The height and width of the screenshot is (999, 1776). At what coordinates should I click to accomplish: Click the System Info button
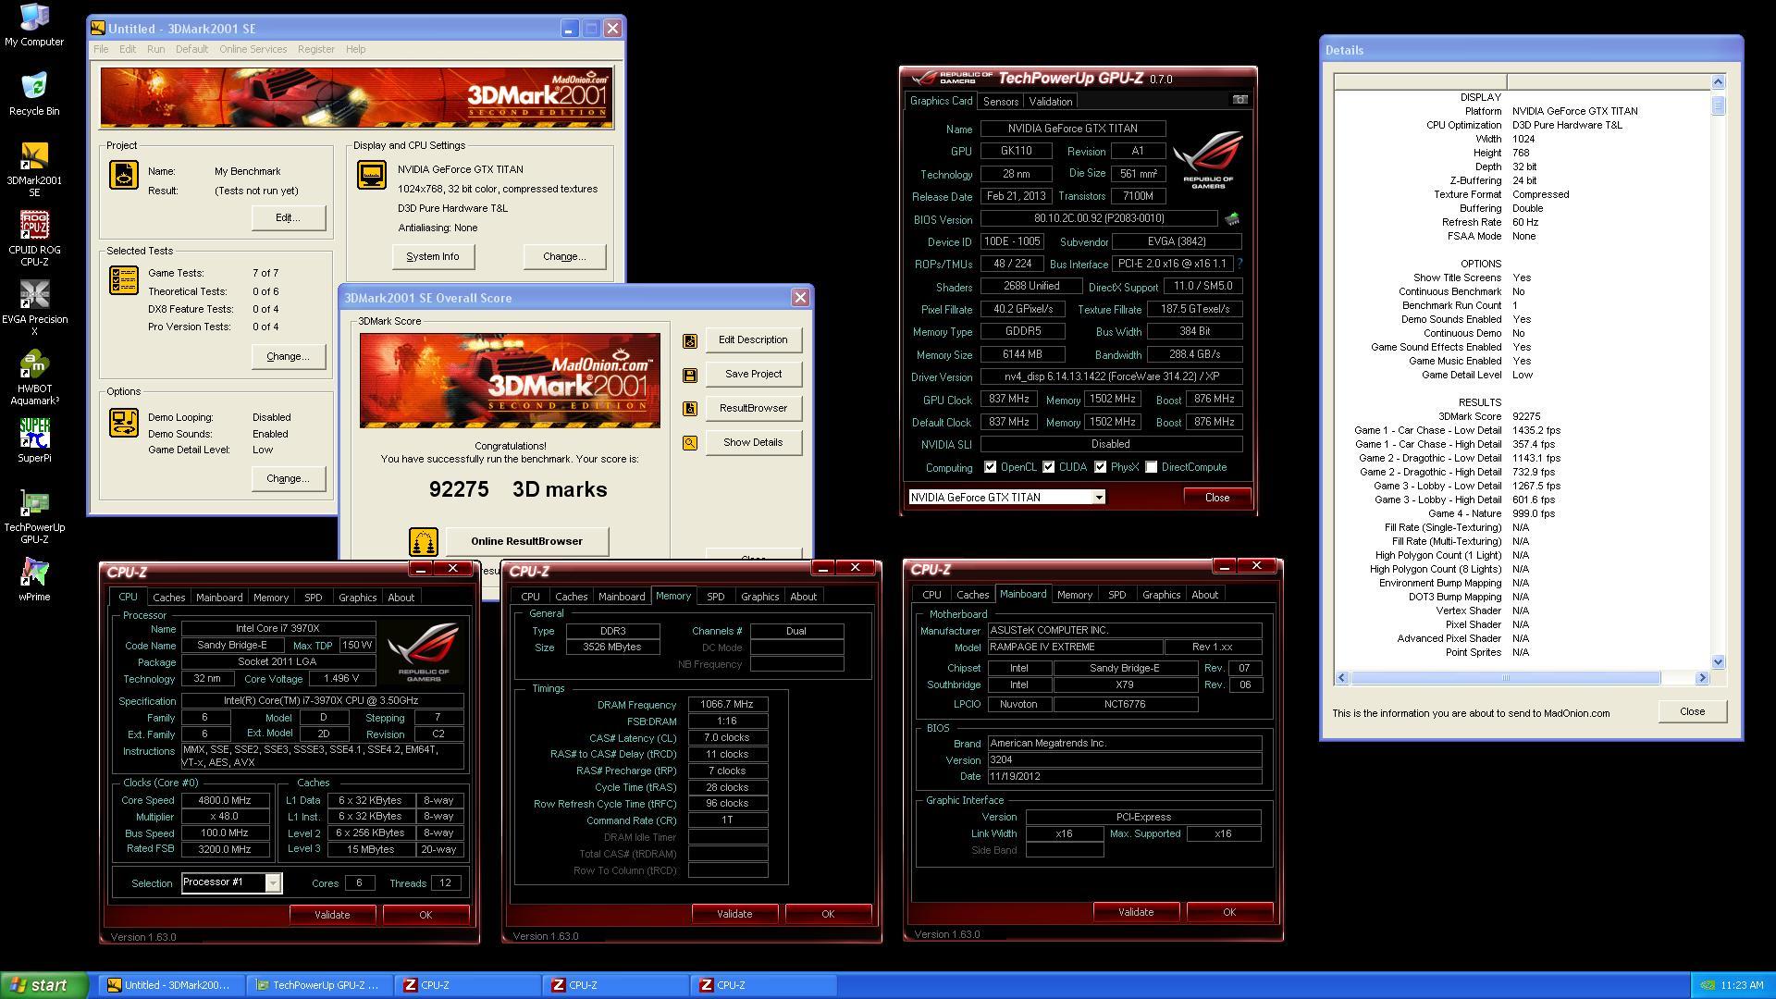[433, 257]
